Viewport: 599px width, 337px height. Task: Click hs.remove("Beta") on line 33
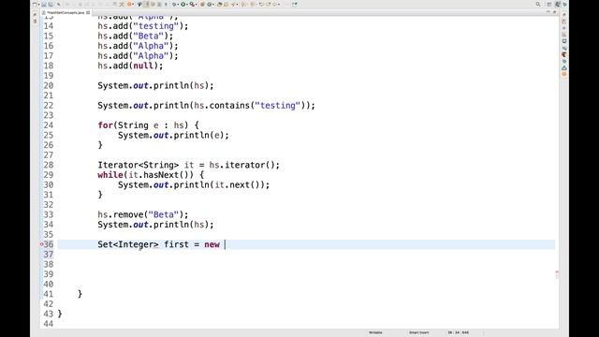click(x=143, y=214)
